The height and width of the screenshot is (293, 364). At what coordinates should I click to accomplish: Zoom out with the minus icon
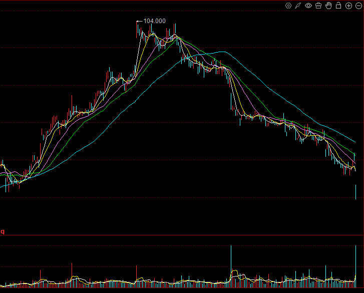[x=358, y=6]
